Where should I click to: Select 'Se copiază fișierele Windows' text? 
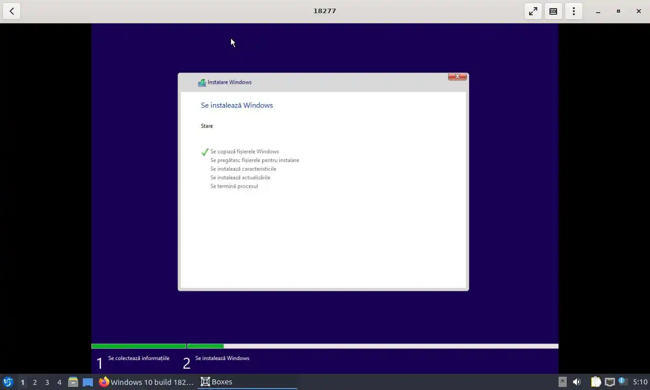244,151
